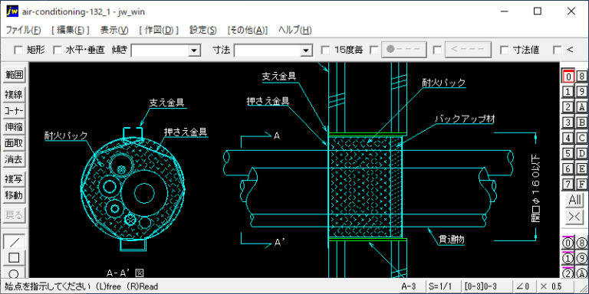This screenshot has width=589, height=294.
Task: Click the 複写 copy tool
Action: (14, 179)
